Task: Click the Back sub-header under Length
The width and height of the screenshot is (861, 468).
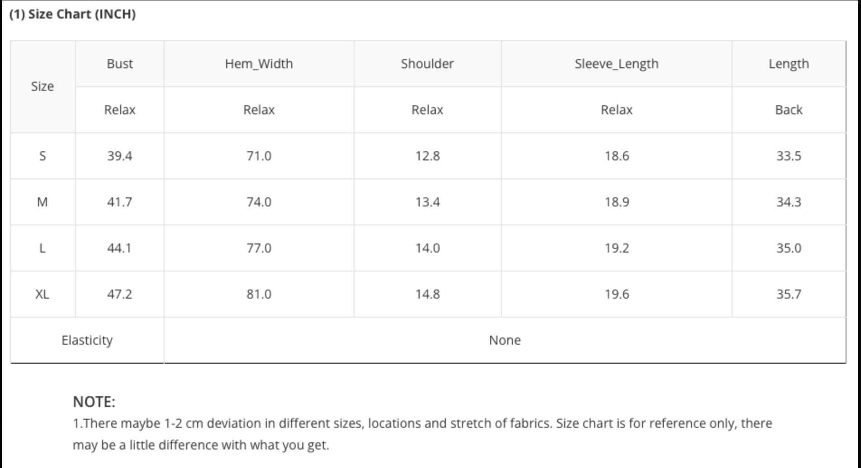Action: (789, 110)
